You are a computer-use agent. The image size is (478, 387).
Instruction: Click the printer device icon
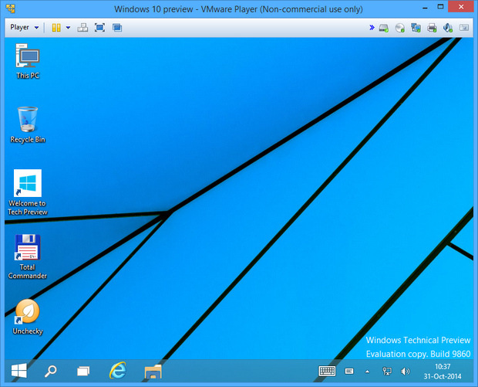pyautogui.click(x=432, y=28)
